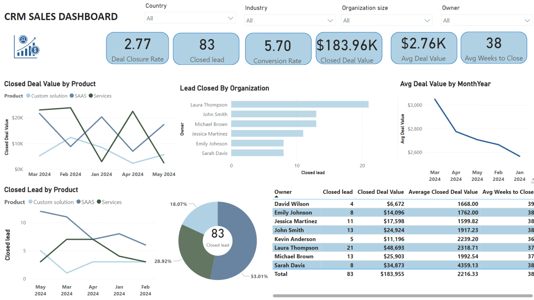Select the Closed lead KPI card
This screenshot has height=300, width=534.
206,49
